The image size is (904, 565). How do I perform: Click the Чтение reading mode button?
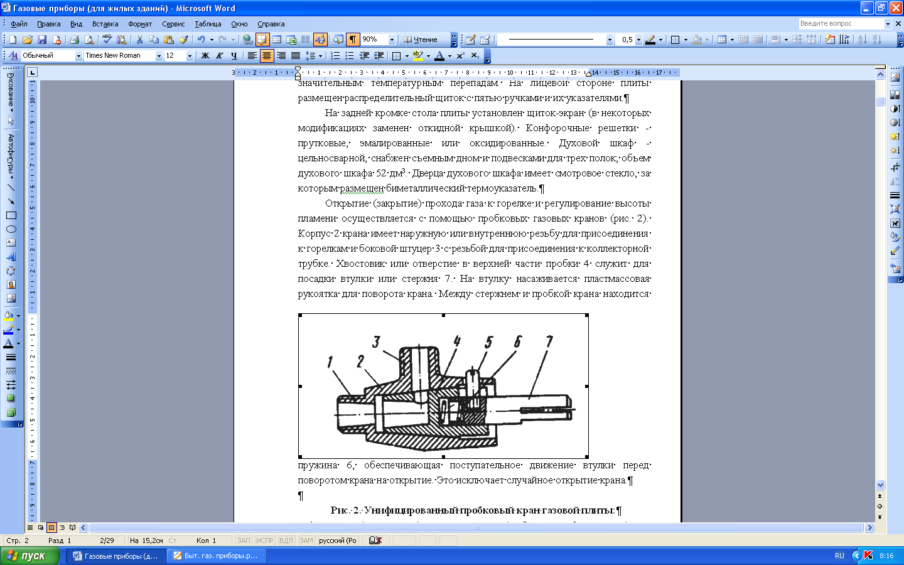(x=420, y=40)
